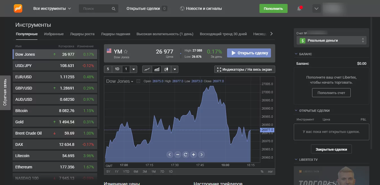This screenshot has height=185, width=380.
Task: Select the Bitcoin instrument row
Action: 55,111
